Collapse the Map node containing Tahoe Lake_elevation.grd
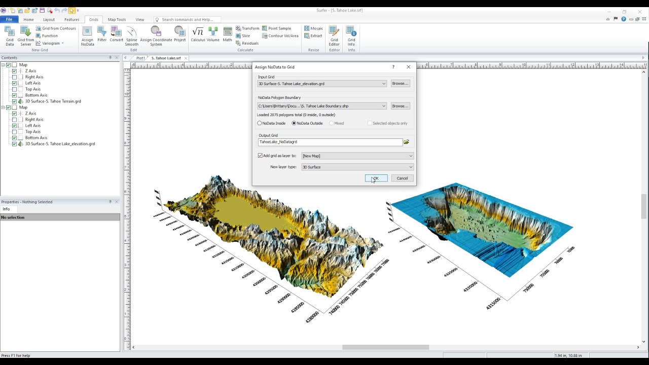This screenshot has height=365, width=649. (3, 107)
